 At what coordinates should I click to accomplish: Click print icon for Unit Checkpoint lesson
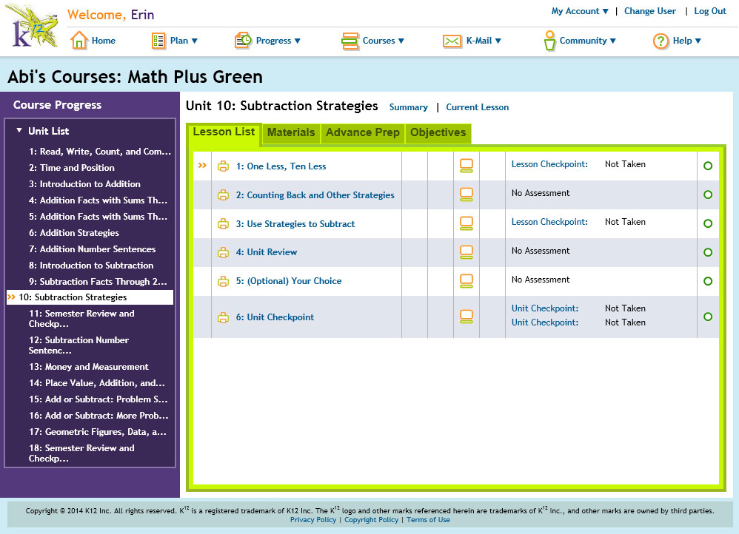[x=223, y=317]
